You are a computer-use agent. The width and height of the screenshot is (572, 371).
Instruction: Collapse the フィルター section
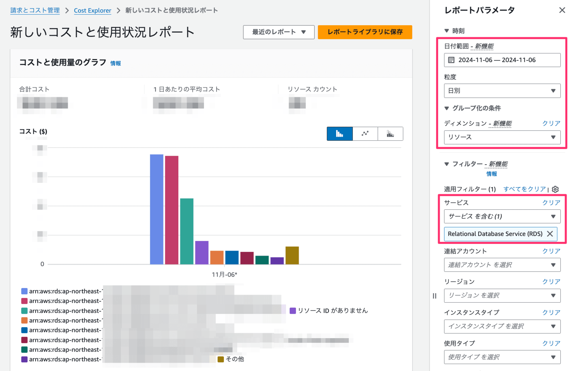(447, 164)
